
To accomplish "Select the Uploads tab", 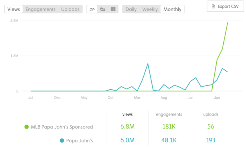I will tap(70, 9).
